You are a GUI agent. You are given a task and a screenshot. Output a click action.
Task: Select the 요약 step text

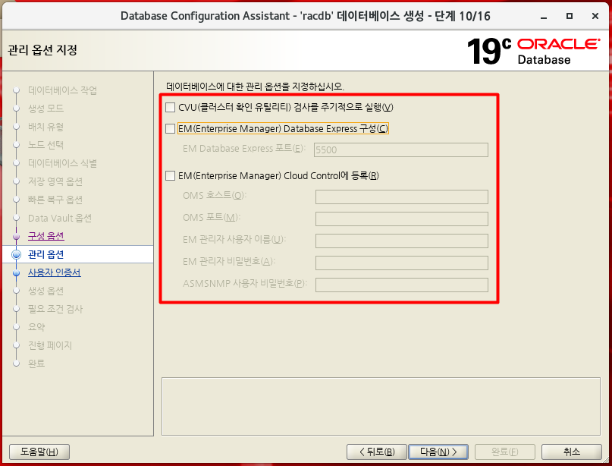pyautogui.click(x=36, y=327)
